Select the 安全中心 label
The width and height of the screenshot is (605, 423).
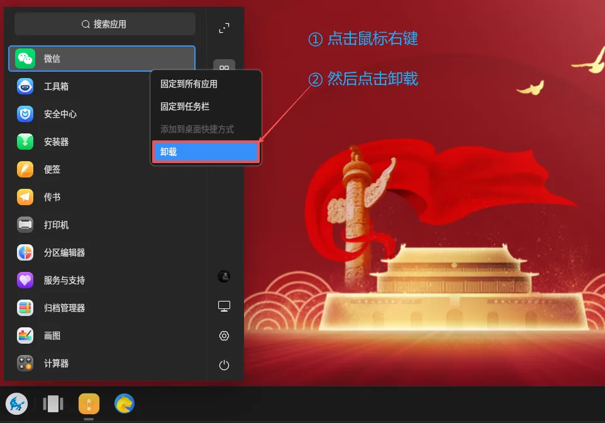[x=60, y=114]
